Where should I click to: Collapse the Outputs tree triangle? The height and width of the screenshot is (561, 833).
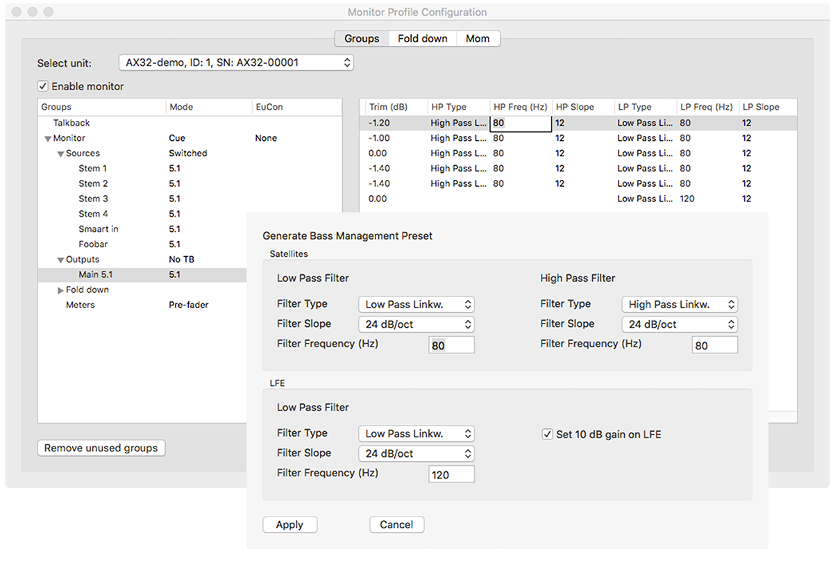coord(61,260)
